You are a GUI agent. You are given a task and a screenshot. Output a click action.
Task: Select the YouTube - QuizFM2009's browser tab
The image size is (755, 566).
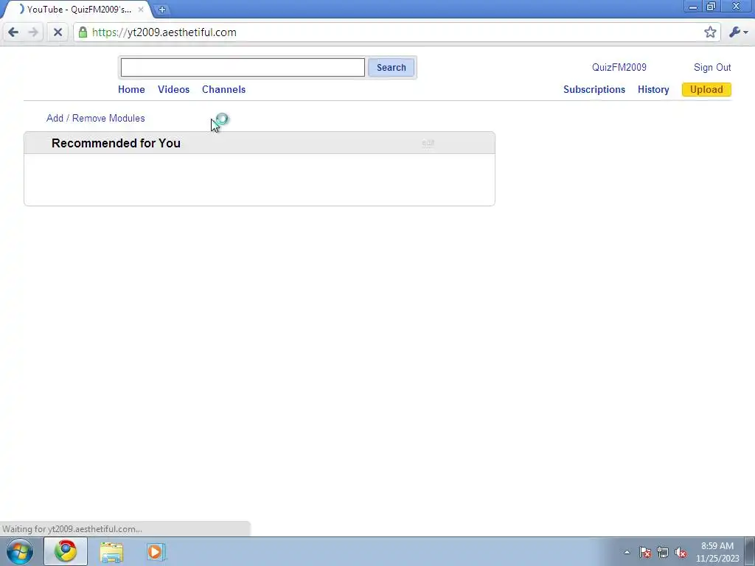click(77, 9)
